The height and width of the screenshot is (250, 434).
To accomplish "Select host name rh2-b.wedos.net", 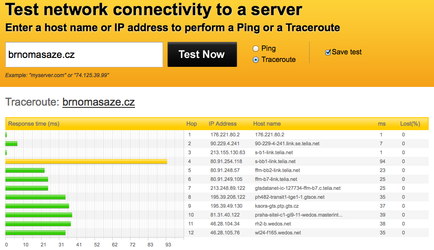I will click(x=273, y=224).
